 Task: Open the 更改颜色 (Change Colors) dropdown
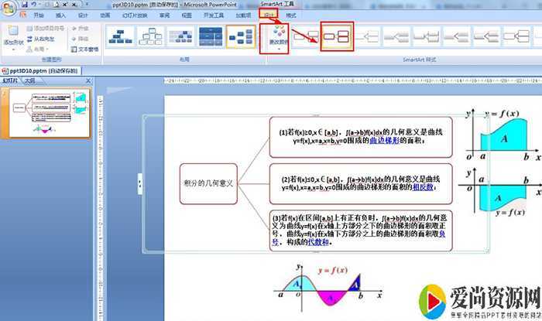(x=277, y=39)
